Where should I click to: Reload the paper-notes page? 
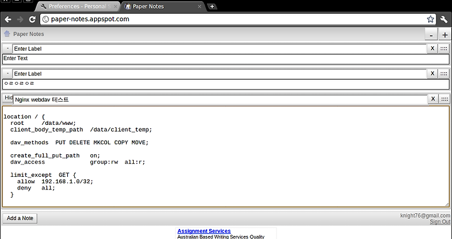click(32, 19)
